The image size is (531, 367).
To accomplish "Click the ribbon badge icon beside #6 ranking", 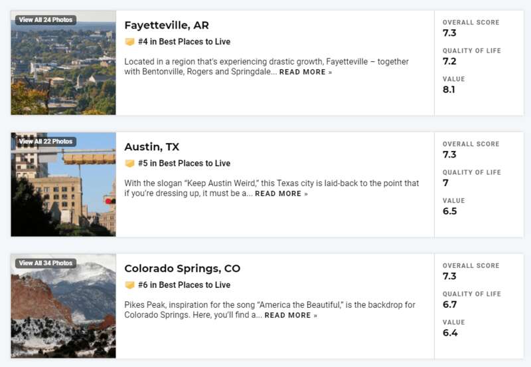I will click(x=129, y=285).
